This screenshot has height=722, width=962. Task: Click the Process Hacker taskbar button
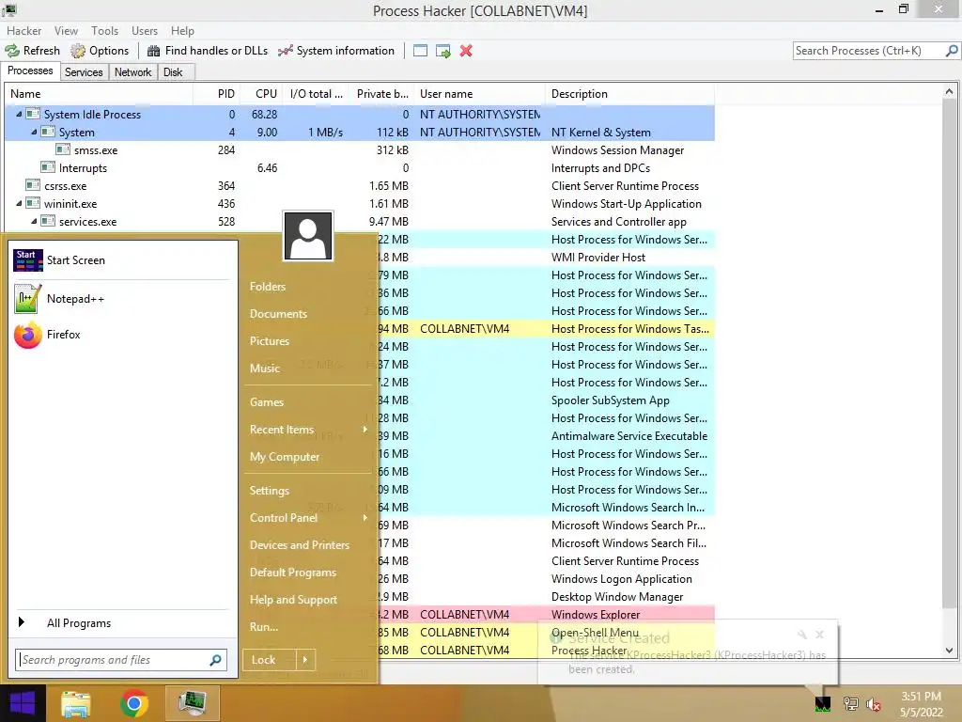[192, 703]
